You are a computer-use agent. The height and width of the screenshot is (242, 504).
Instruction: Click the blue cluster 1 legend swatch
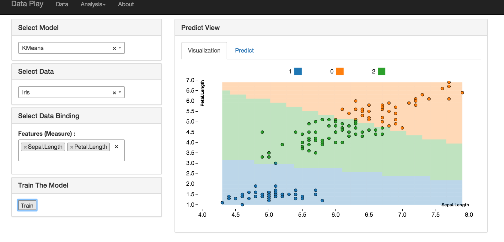click(x=298, y=72)
